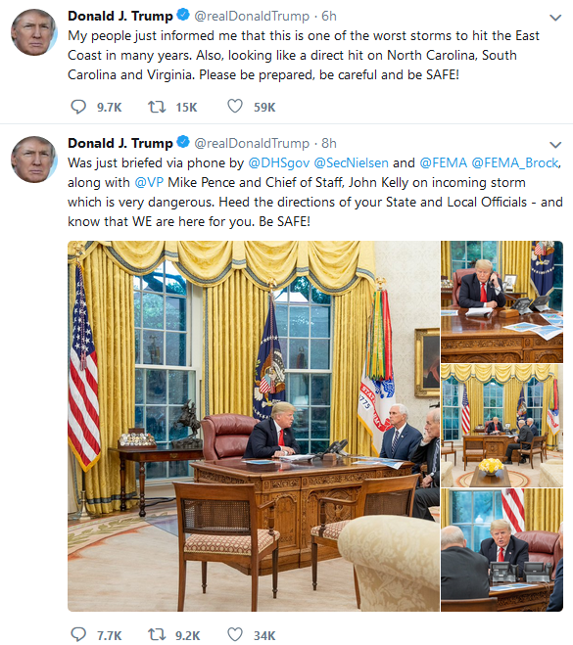View bottom-right close-up photo
Viewport: 573px width, 645px height.
click(501, 550)
